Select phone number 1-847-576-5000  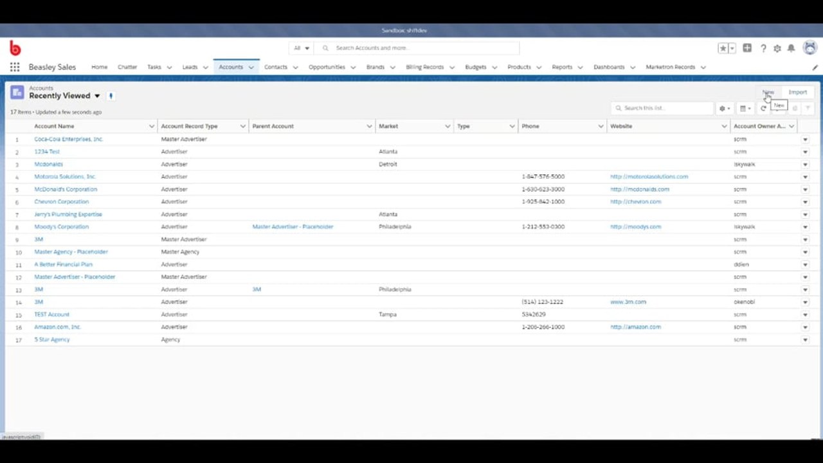point(543,177)
